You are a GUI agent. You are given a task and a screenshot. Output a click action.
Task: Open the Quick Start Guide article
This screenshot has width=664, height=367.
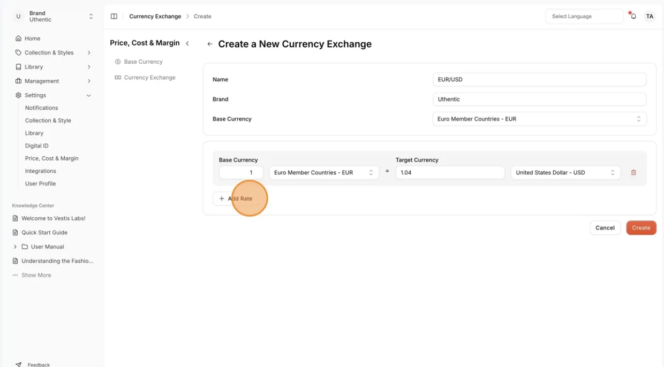click(44, 233)
